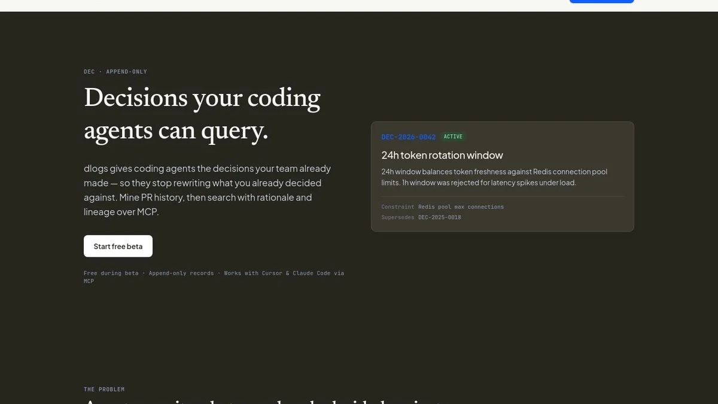Viewport: 718px width, 404px height.
Task: Click the card description about token freshness
Action: (x=494, y=177)
